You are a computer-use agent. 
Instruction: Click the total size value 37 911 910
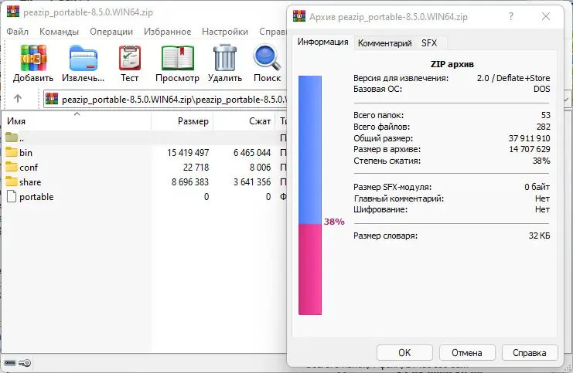(529, 138)
